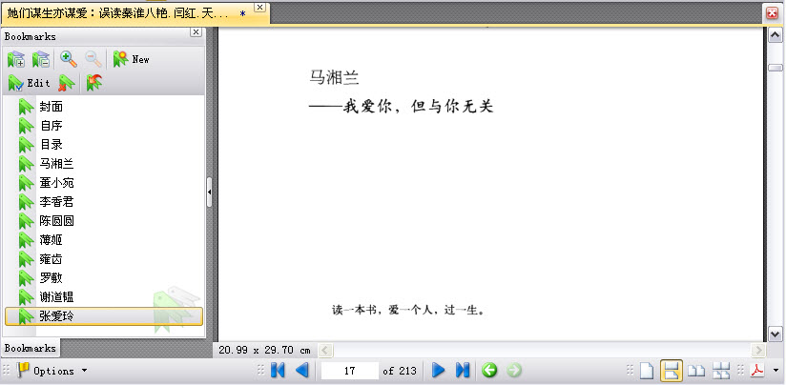
Task: Jump to the 马湘兰 bookmark
Action: pyautogui.click(x=56, y=164)
